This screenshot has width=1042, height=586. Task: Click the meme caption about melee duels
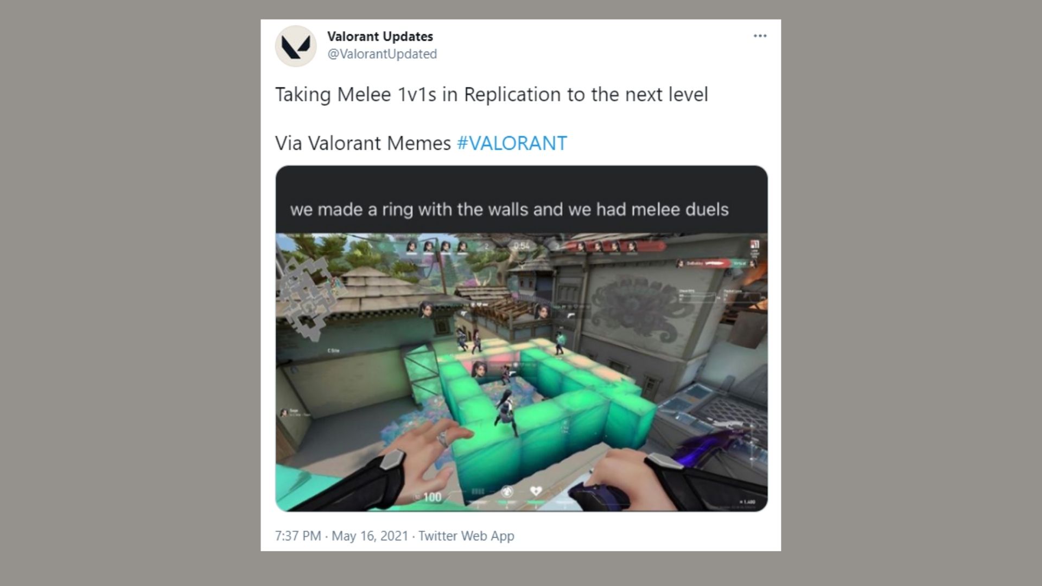tap(509, 209)
